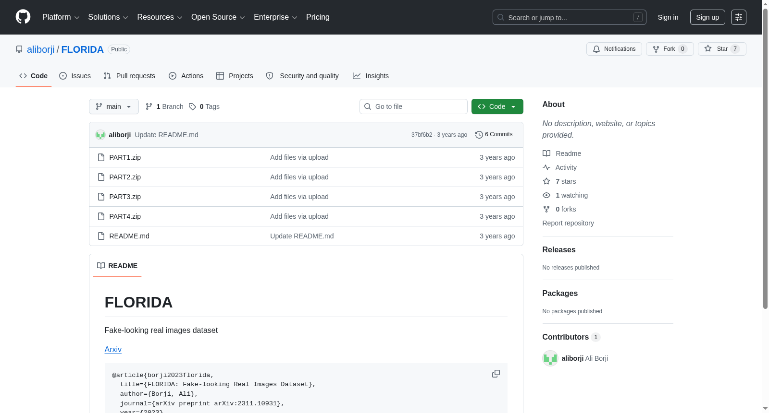Click the magnifier icon in the search bar
The width and height of the screenshot is (769, 413).
501,17
